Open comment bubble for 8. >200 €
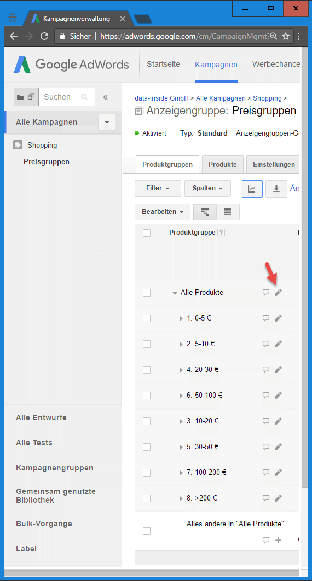This screenshot has height=581, width=312. pos(265,498)
